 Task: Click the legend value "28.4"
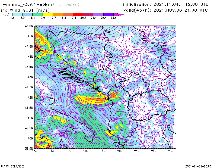(x=104, y=18)
